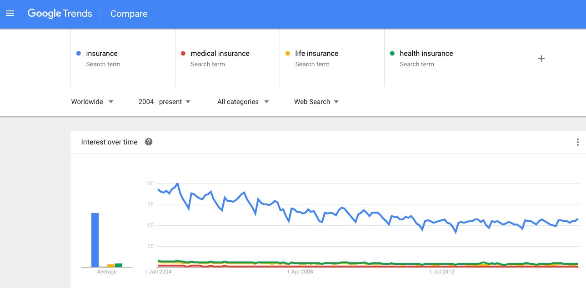Click the yellow dot for life insurance
The width and height of the screenshot is (586, 288).
[x=288, y=54]
